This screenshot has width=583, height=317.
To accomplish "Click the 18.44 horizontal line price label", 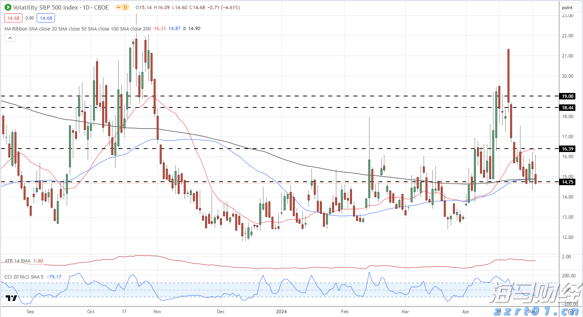I will 567,107.
